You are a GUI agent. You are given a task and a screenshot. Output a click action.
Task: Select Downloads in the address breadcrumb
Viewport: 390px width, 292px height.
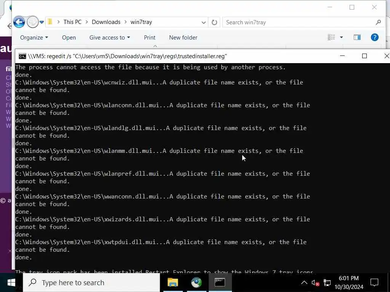(106, 22)
